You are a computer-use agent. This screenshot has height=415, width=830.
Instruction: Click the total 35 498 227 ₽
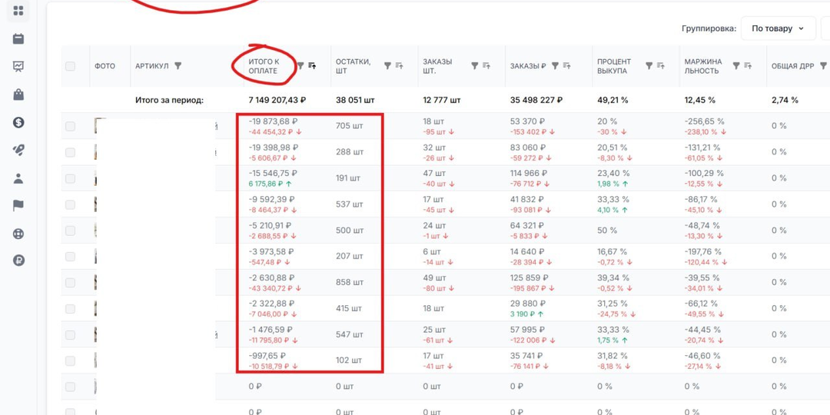(536, 99)
